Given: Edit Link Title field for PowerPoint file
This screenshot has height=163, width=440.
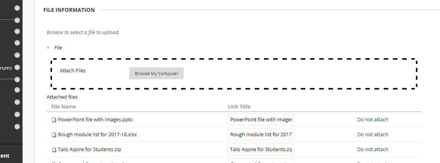Looking at the screenshot, I should pyautogui.click(x=261, y=119).
